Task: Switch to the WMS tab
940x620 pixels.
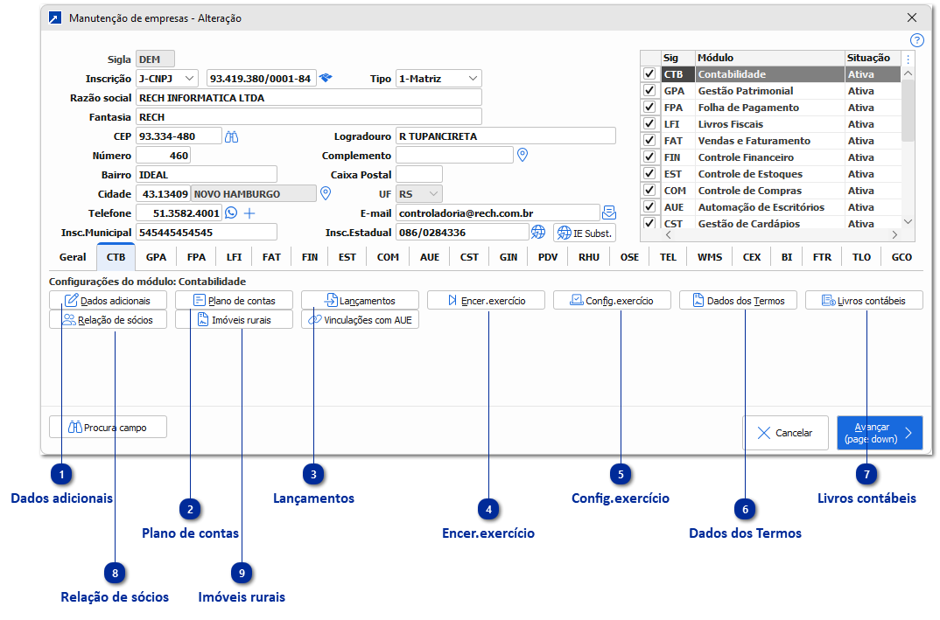Action: (x=710, y=257)
